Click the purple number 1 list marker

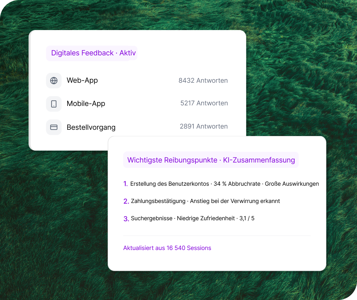tap(126, 184)
